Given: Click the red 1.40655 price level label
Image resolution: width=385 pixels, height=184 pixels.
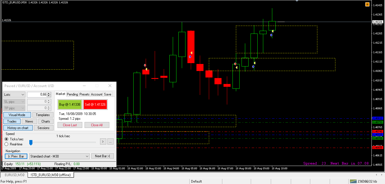Looking at the screenshot, I should click(378, 147).
